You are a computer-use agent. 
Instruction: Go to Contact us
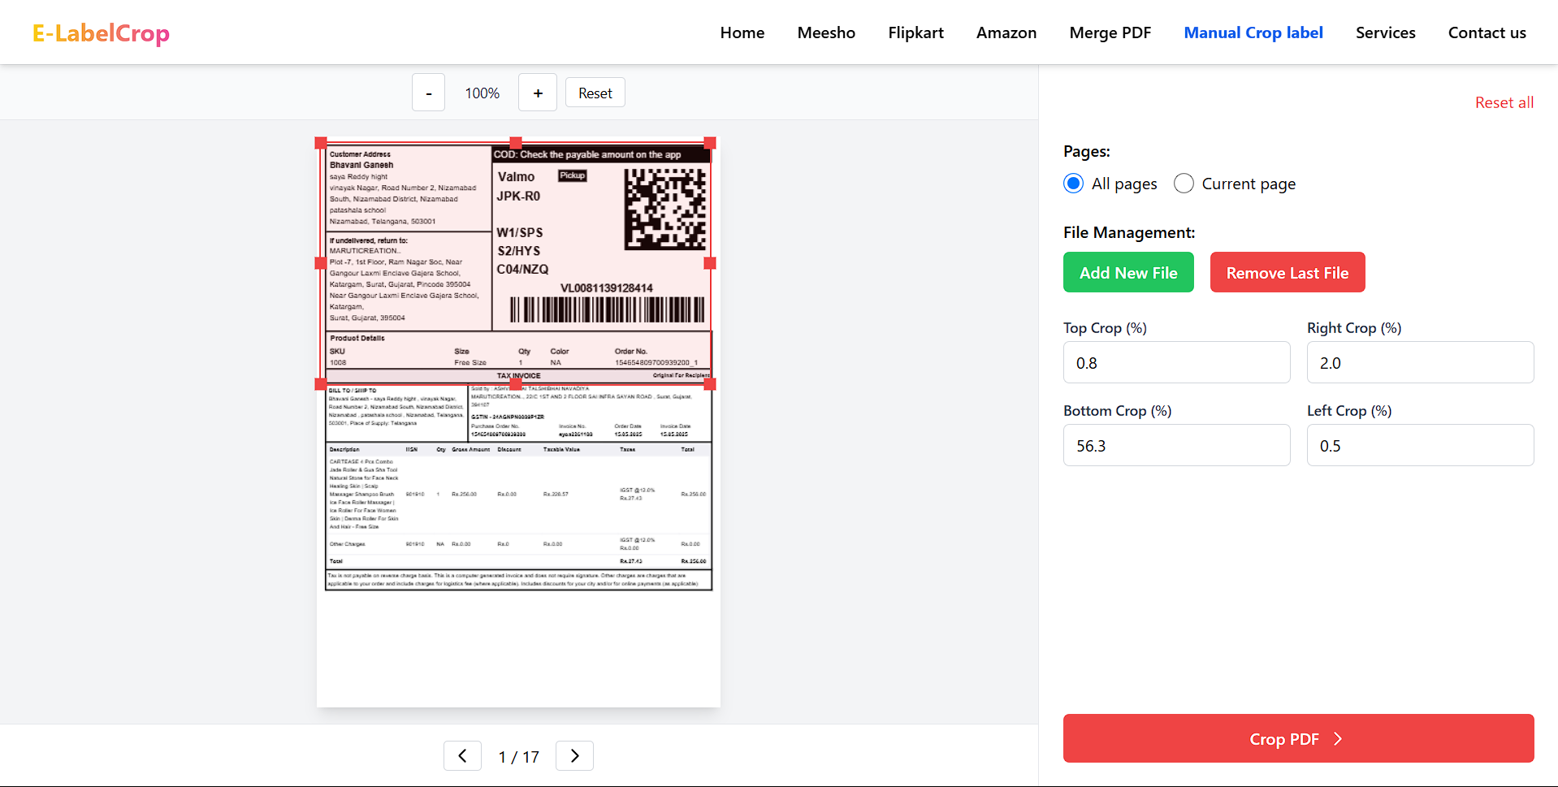[x=1487, y=32]
